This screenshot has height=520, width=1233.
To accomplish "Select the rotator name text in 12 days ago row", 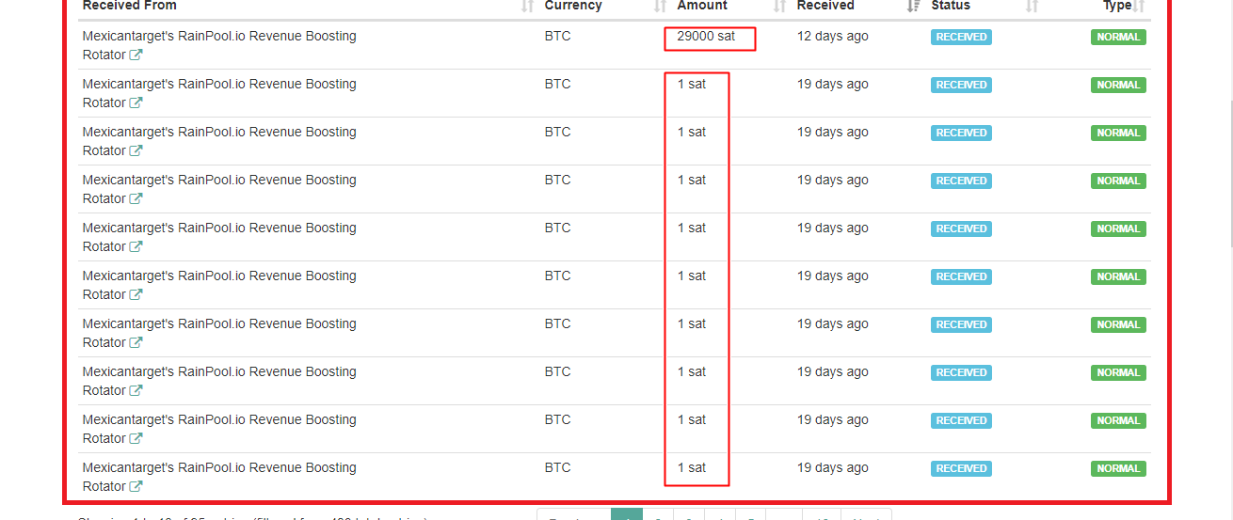I will [219, 45].
